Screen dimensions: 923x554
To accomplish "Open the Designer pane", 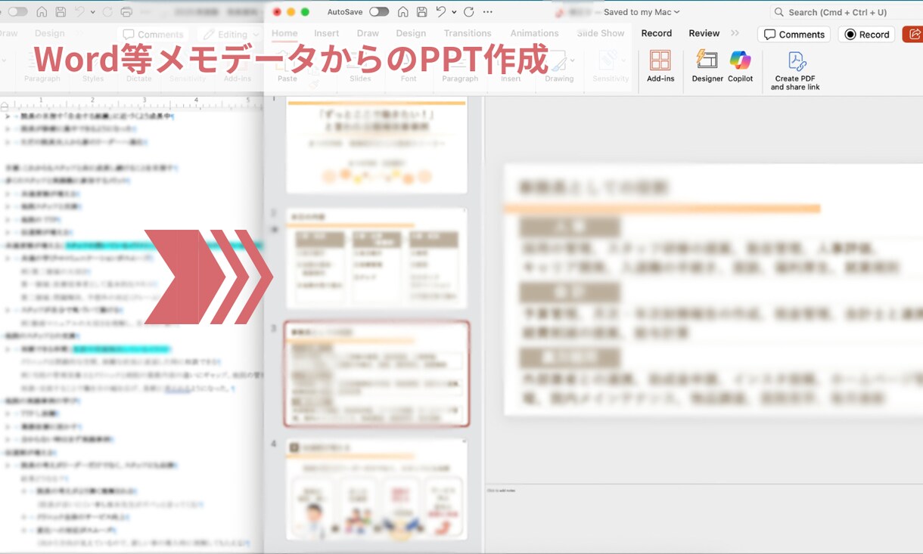I will tap(707, 67).
